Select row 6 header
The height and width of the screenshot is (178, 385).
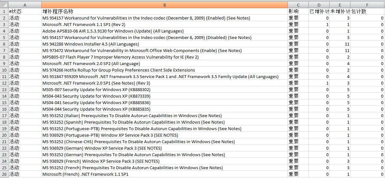[4, 44]
